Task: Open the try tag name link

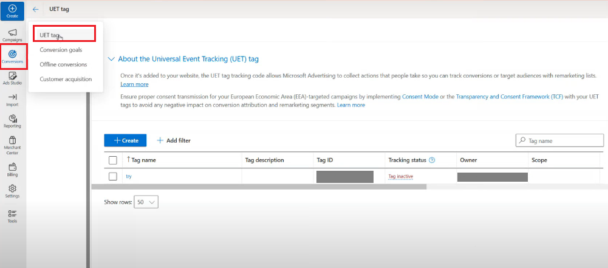Action: point(129,176)
